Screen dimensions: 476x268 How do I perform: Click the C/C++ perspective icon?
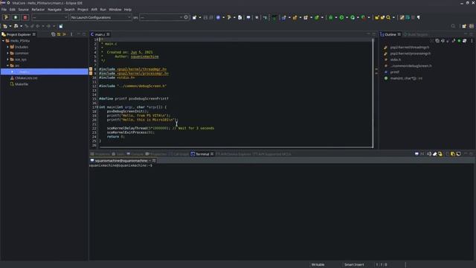click(472, 26)
